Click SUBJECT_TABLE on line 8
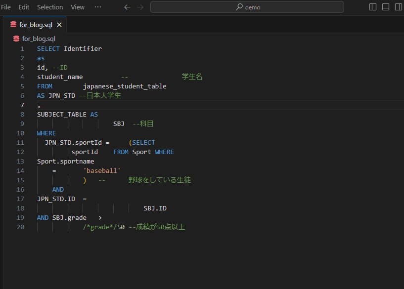404x289 pixels. tap(62, 115)
